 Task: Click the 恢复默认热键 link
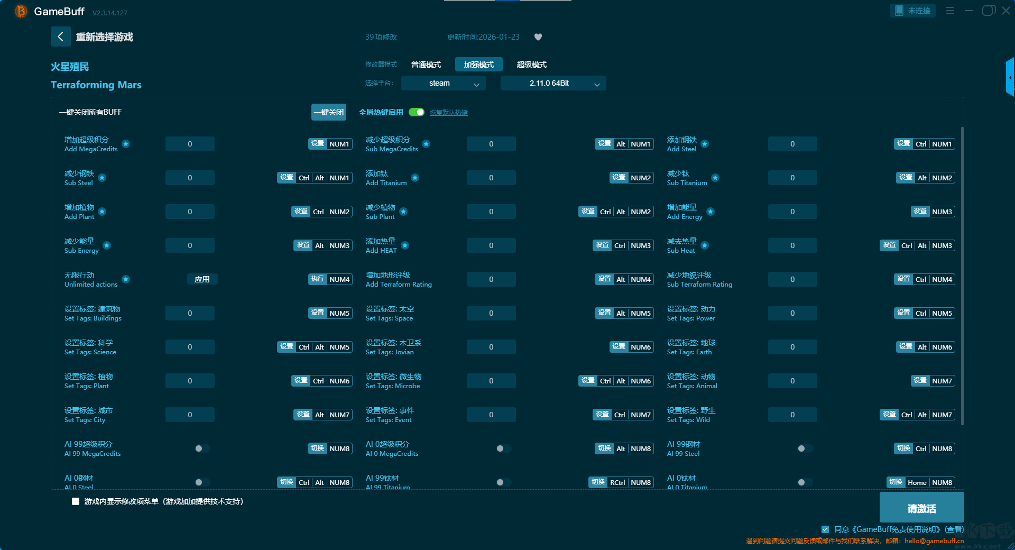[x=449, y=113]
